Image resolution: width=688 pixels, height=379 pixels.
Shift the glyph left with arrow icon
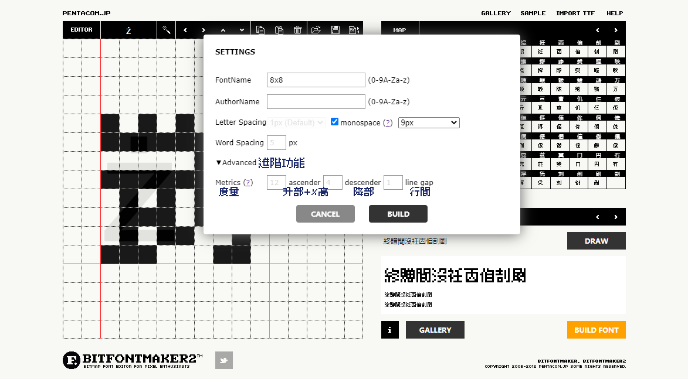point(184,29)
